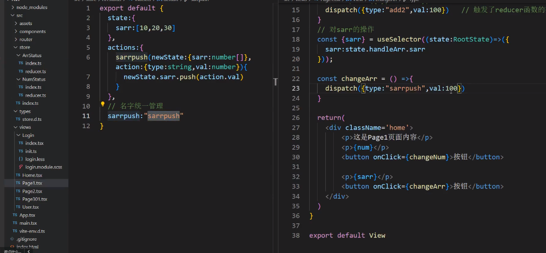Collapse the Login folder

pyautogui.click(x=18, y=135)
